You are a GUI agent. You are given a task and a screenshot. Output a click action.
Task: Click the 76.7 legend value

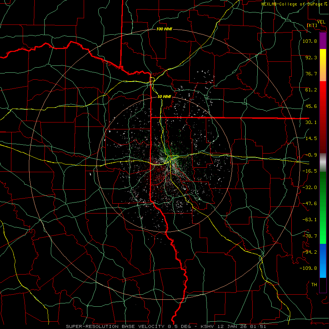click(311, 73)
